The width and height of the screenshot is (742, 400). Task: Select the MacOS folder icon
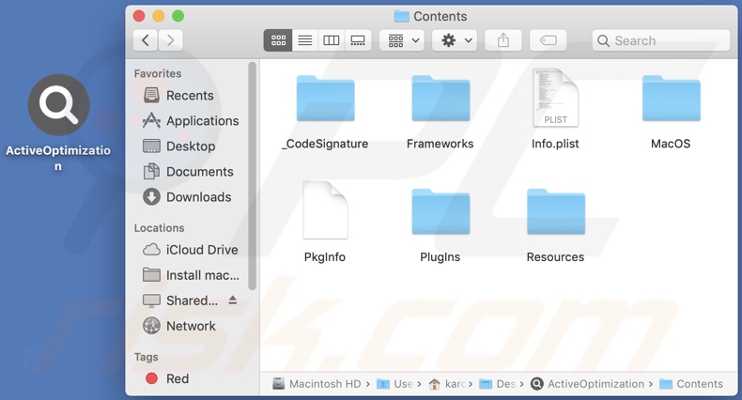tap(671, 99)
